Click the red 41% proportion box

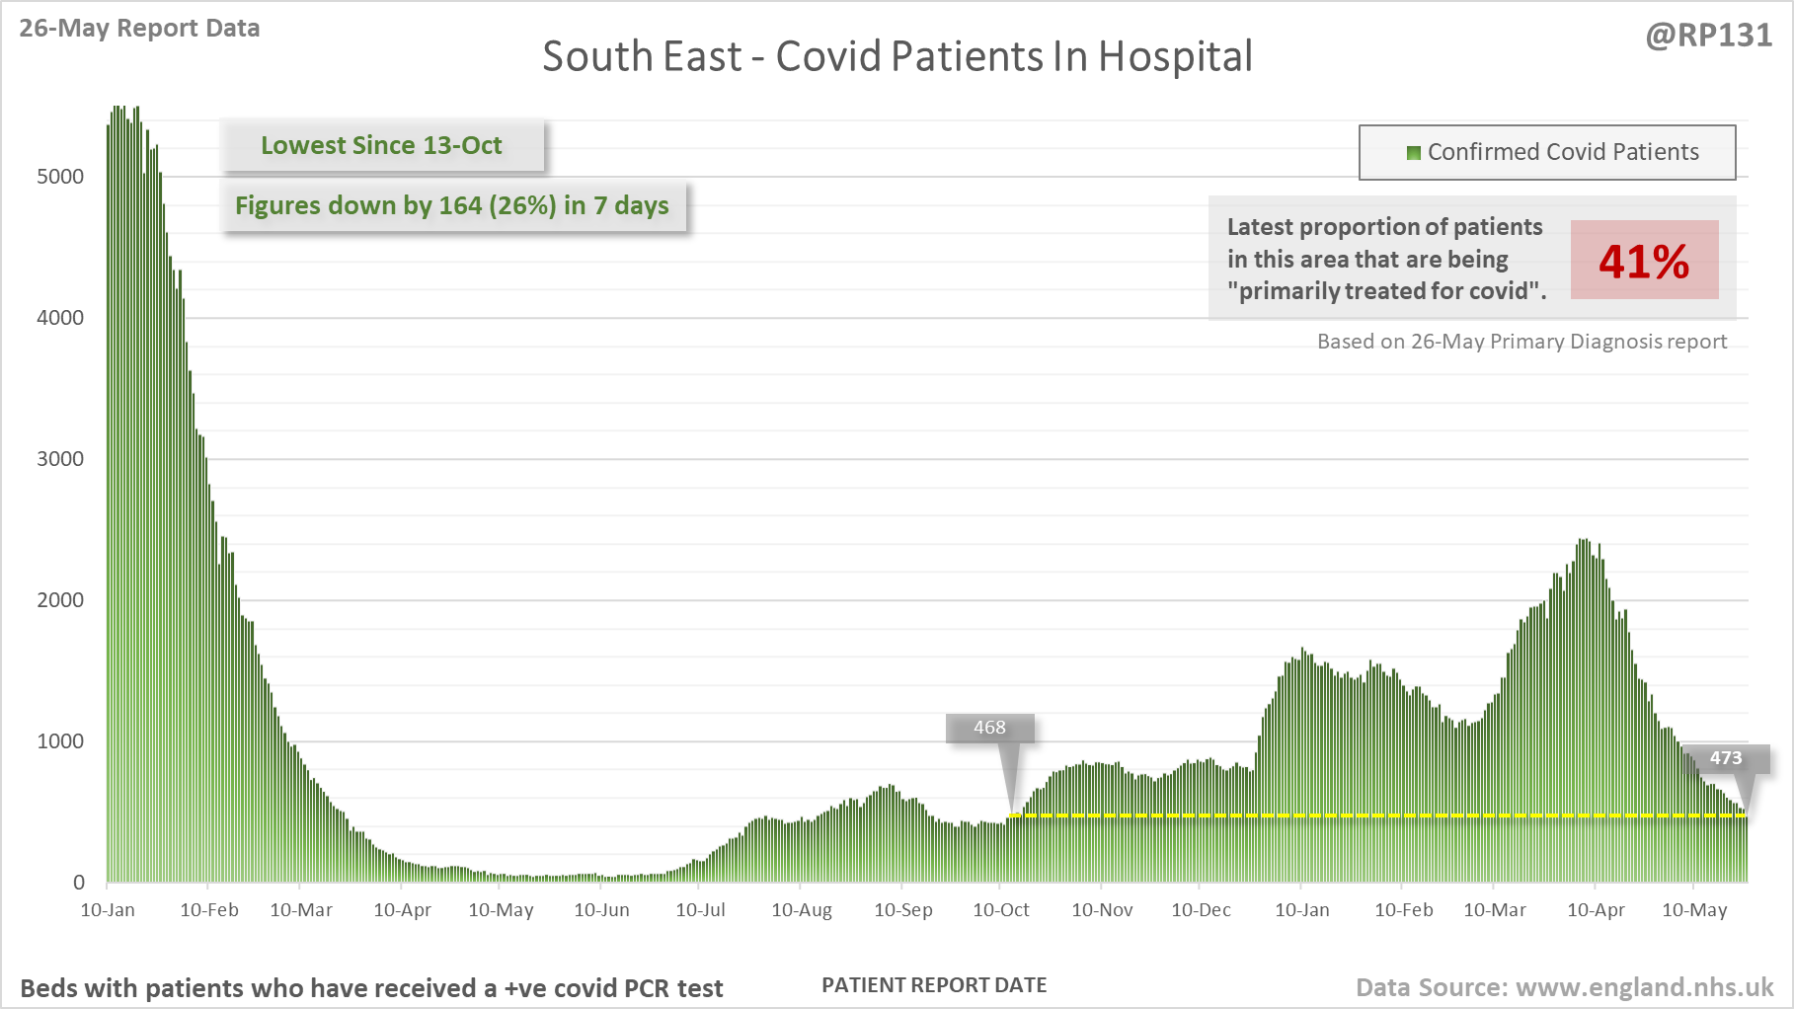pos(1644,260)
